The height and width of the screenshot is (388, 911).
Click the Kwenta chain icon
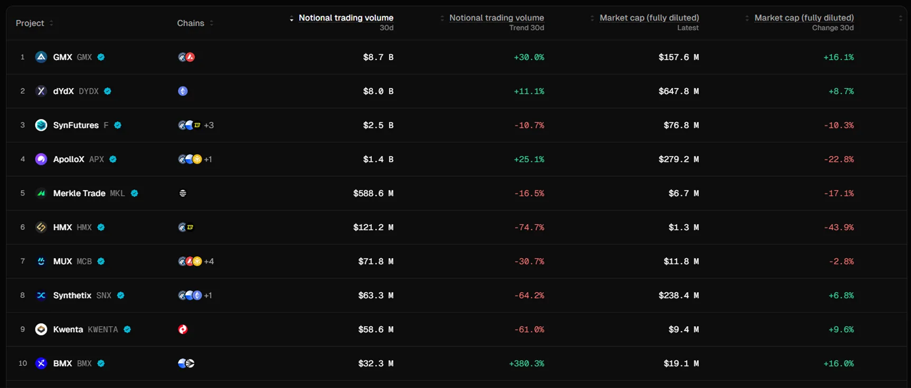[x=183, y=329]
